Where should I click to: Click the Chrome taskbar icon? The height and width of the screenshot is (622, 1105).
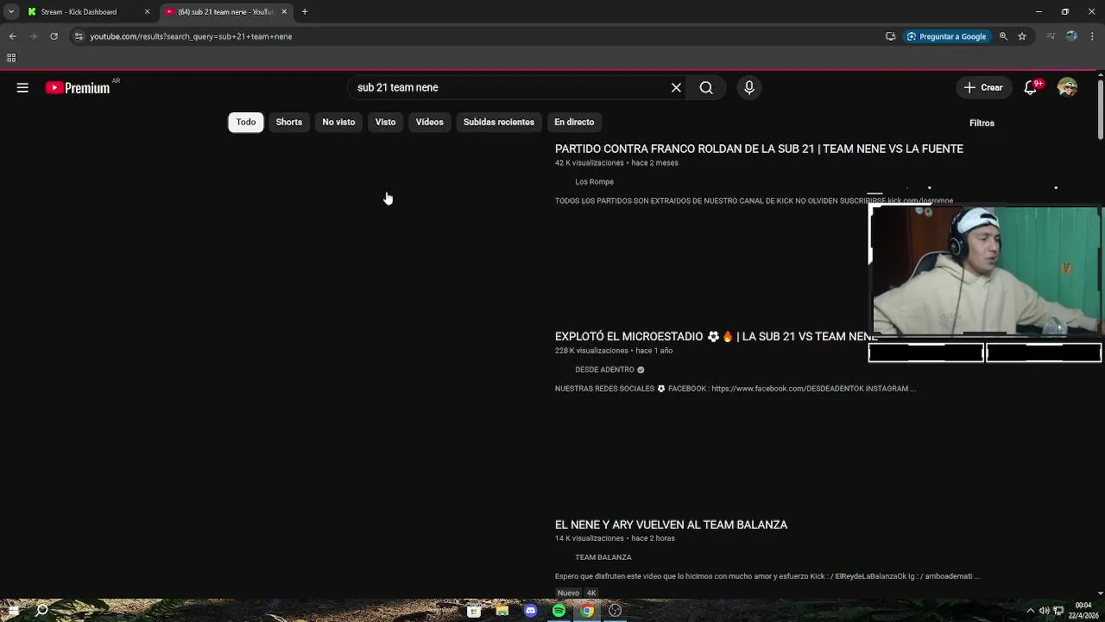pos(587,611)
